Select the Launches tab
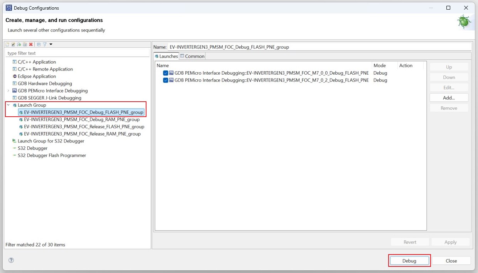This screenshot has width=478, height=273. pyautogui.click(x=167, y=56)
